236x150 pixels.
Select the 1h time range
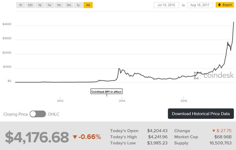21,5
